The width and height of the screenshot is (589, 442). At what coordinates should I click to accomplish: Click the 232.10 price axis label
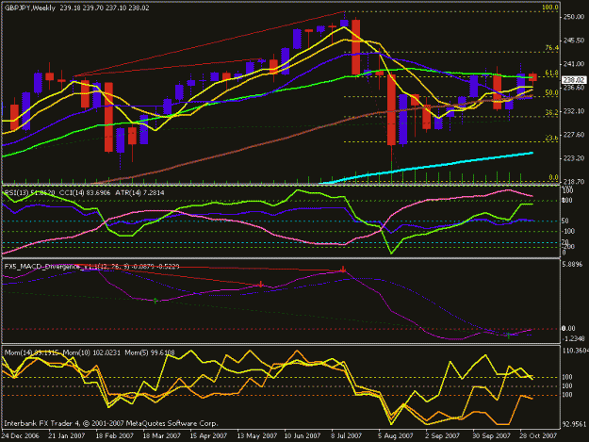click(x=574, y=111)
